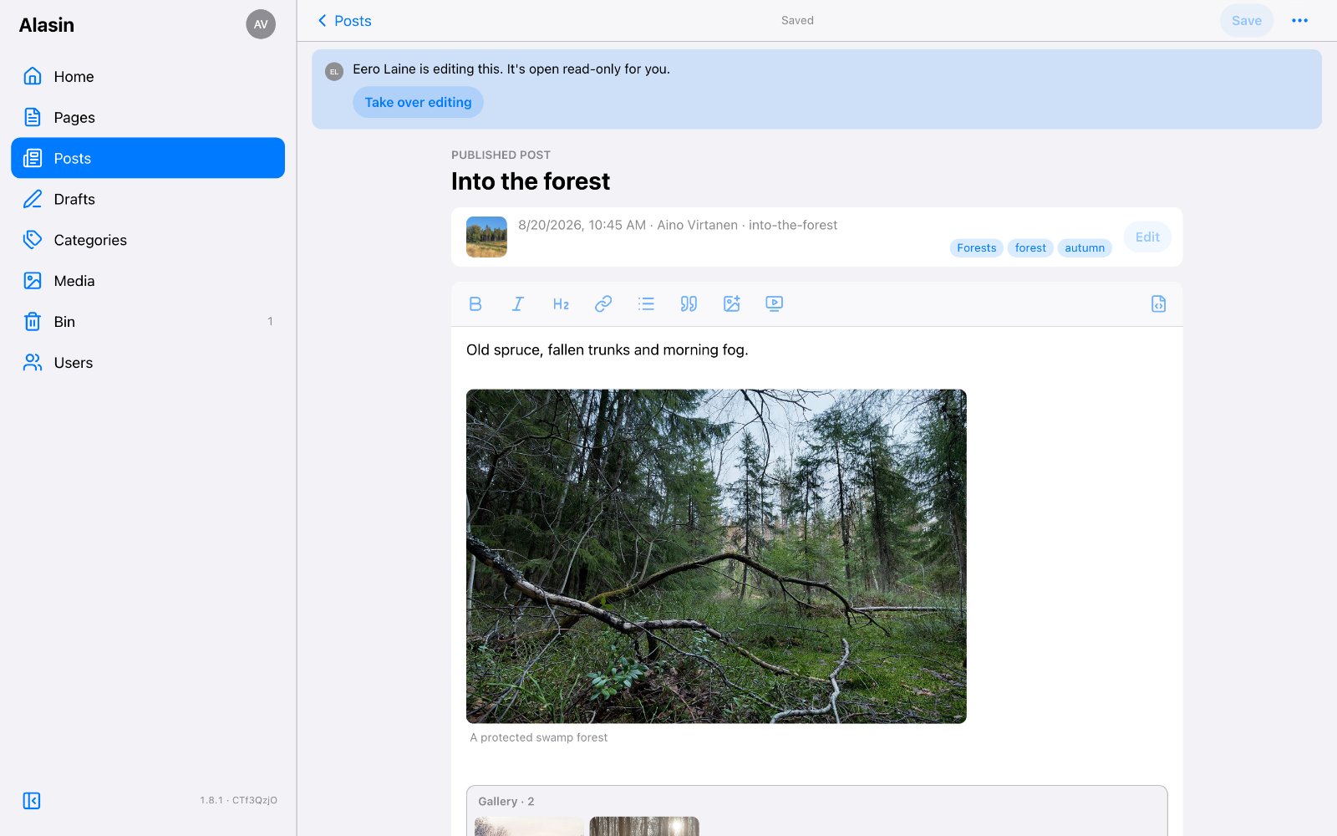1337x836 pixels.
Task: Open the Media library
Action: [x=148, y=281]
